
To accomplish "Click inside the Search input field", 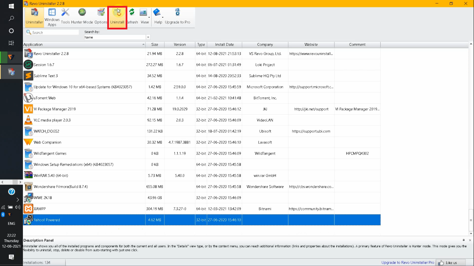I will (x=55, y=32).
